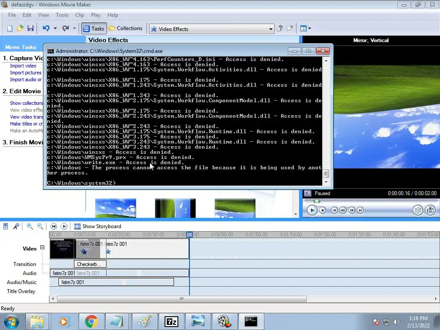Stop the preview playback
Screen dimensions: 440x330
(x=323, y=210)
